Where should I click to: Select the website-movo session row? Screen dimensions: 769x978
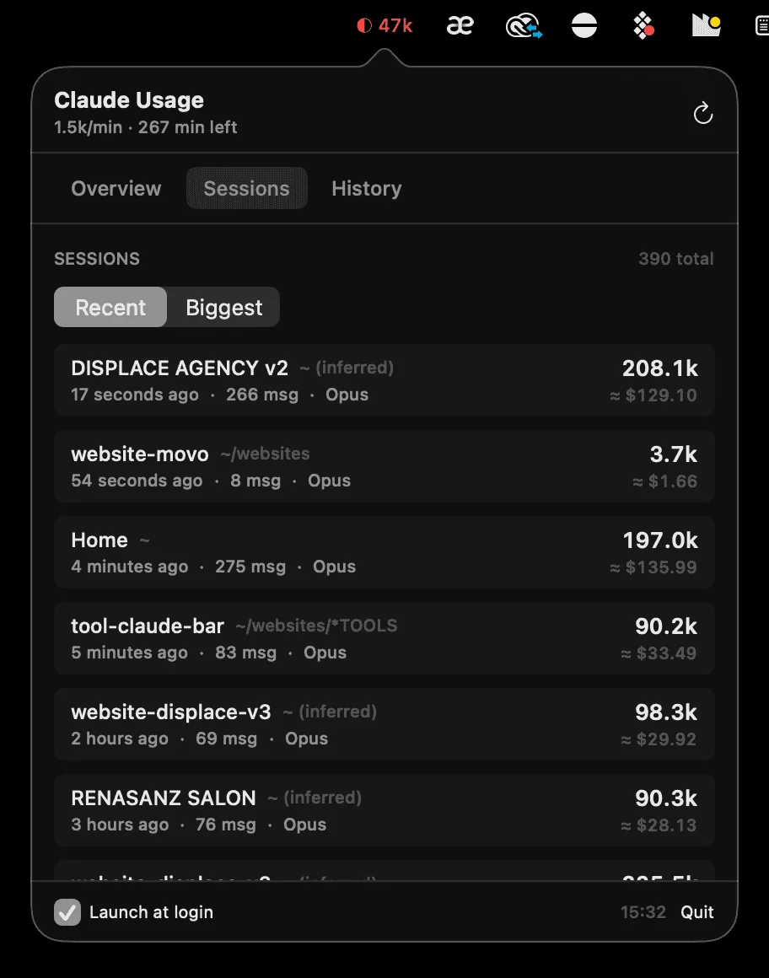tap(384, 466)
